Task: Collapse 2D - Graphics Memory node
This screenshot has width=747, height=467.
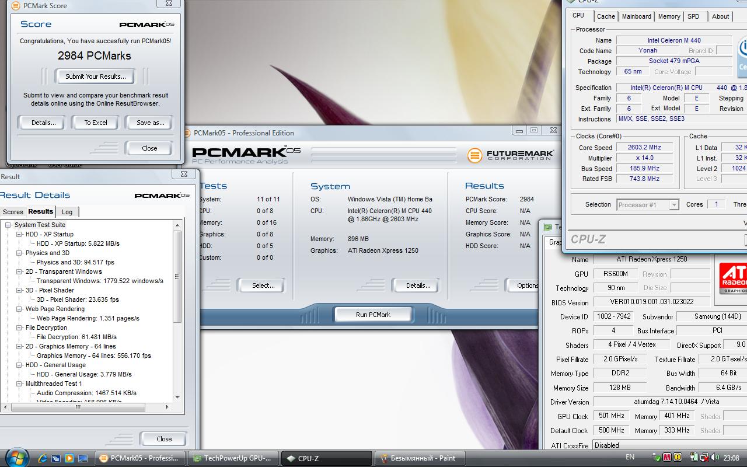Action: click(x=19, y=346)
